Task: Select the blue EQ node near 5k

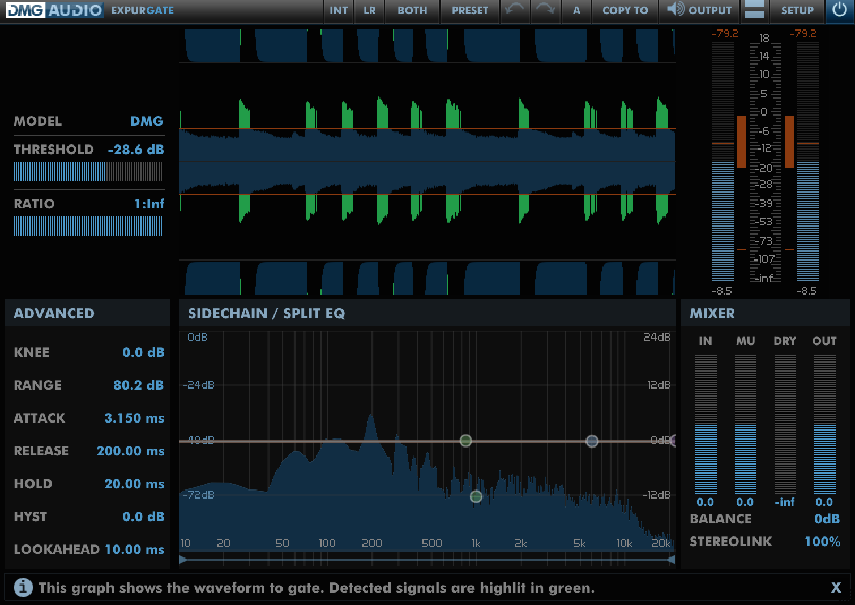Action: (x=592, y=441)
